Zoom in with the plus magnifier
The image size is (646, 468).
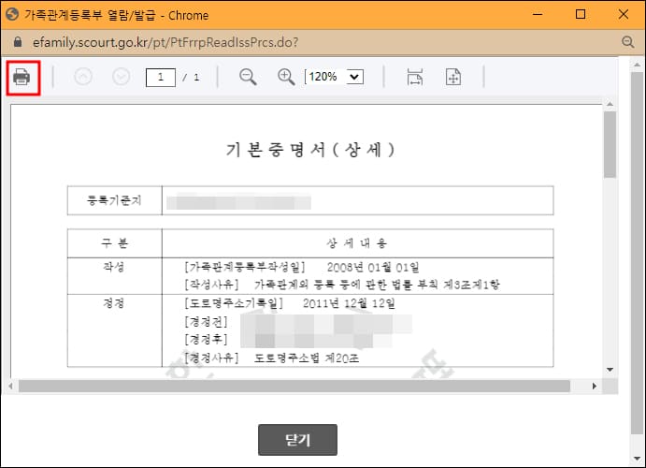pos(286,77)
